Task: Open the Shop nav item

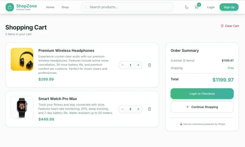Action: 65,7
